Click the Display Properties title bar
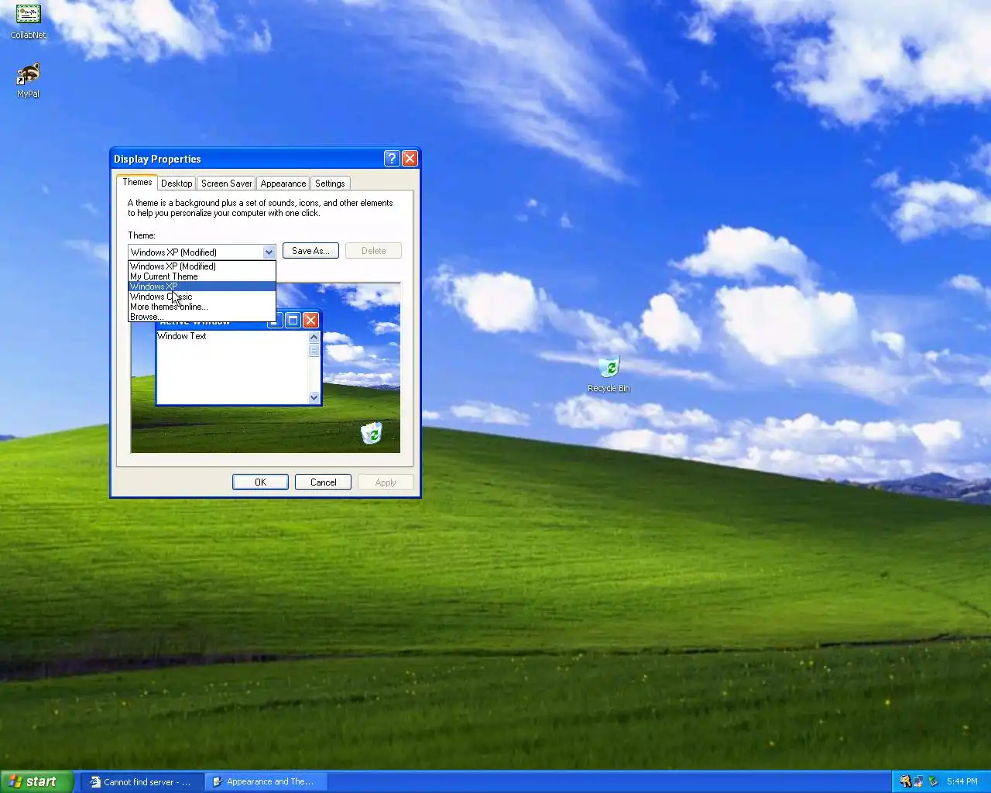This screenshot has height=793, width=991. pos(248,159)
